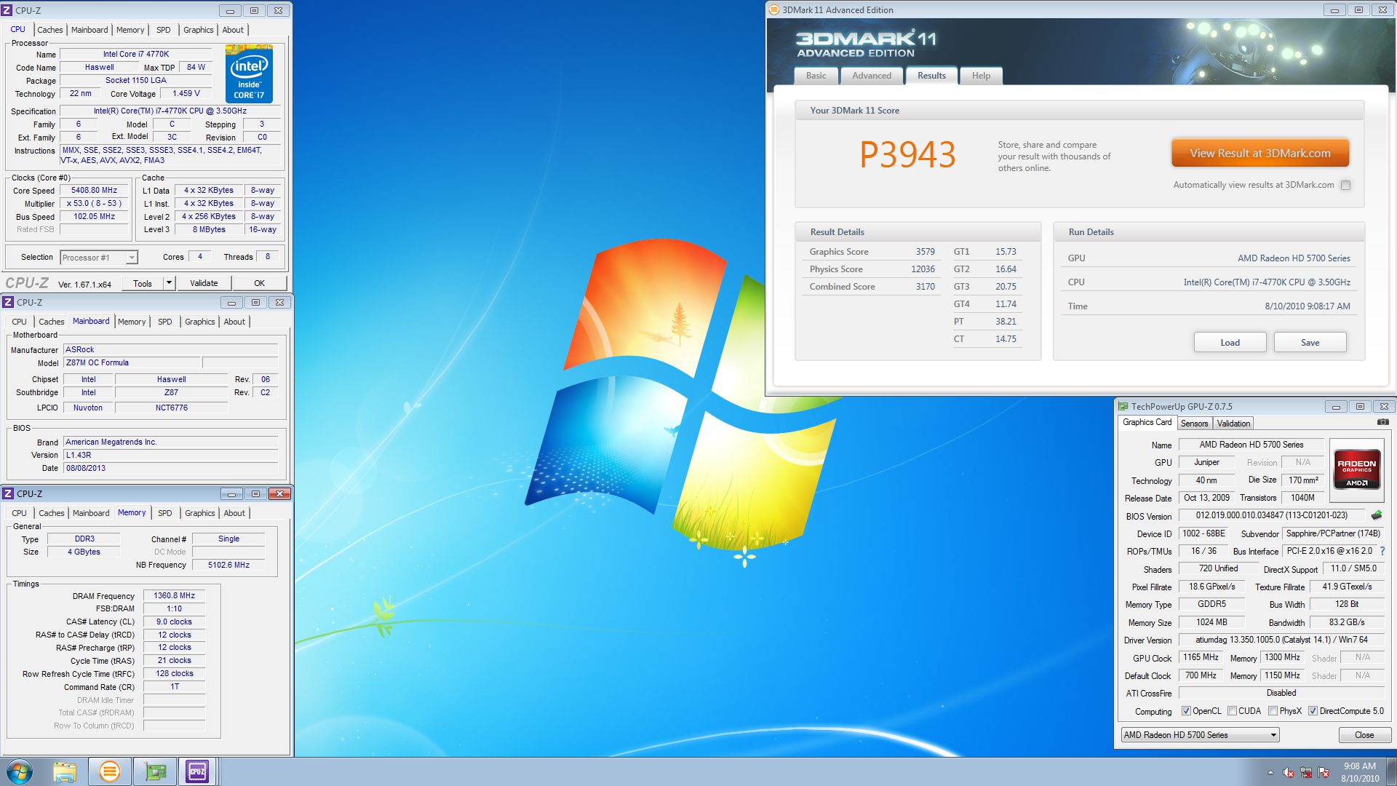
Task: Click the NB Frequency 5102.6 MHz field
Action: pyautogui.click(x=228, y=565)
